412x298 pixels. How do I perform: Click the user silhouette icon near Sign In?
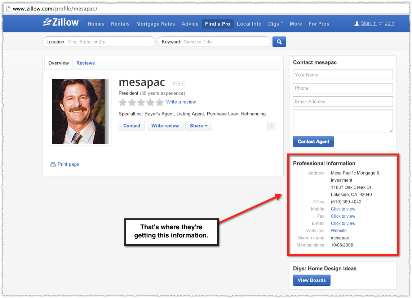click(x=356, y=24)
